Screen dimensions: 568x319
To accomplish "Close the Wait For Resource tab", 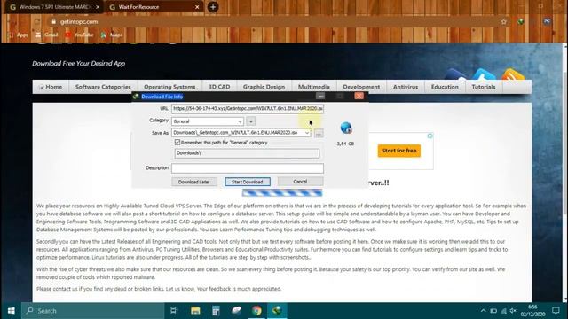I will (197, 7).
